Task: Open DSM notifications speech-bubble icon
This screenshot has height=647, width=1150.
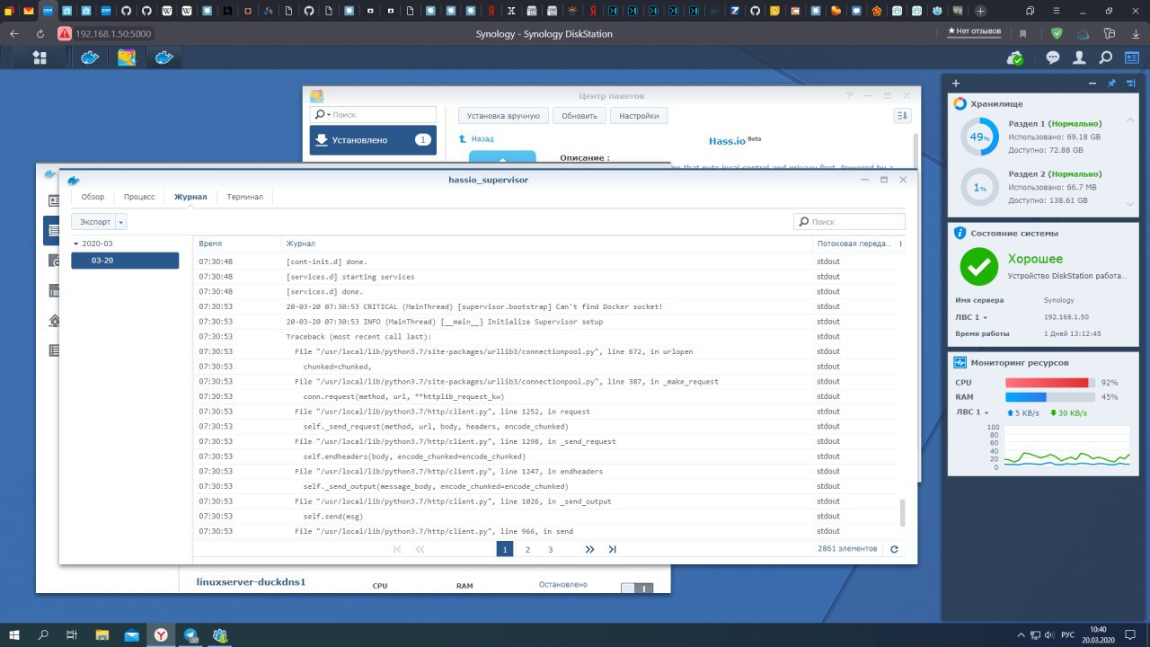Action: [x=1053, y=58]
